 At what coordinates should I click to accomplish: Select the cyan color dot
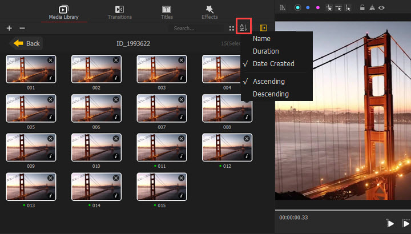[297, 8]
